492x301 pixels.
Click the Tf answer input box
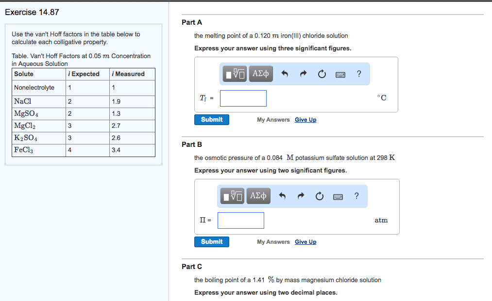243,98
